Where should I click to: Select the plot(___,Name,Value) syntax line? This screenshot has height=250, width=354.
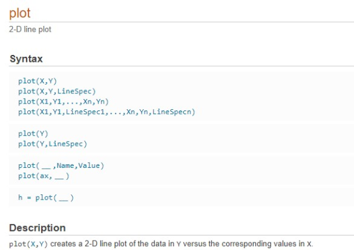[61, 165]
